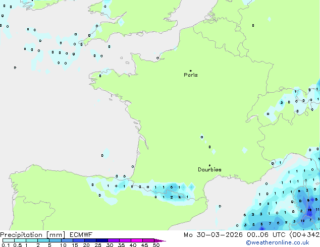Pick the 2 mm legend color swatch

43,240
